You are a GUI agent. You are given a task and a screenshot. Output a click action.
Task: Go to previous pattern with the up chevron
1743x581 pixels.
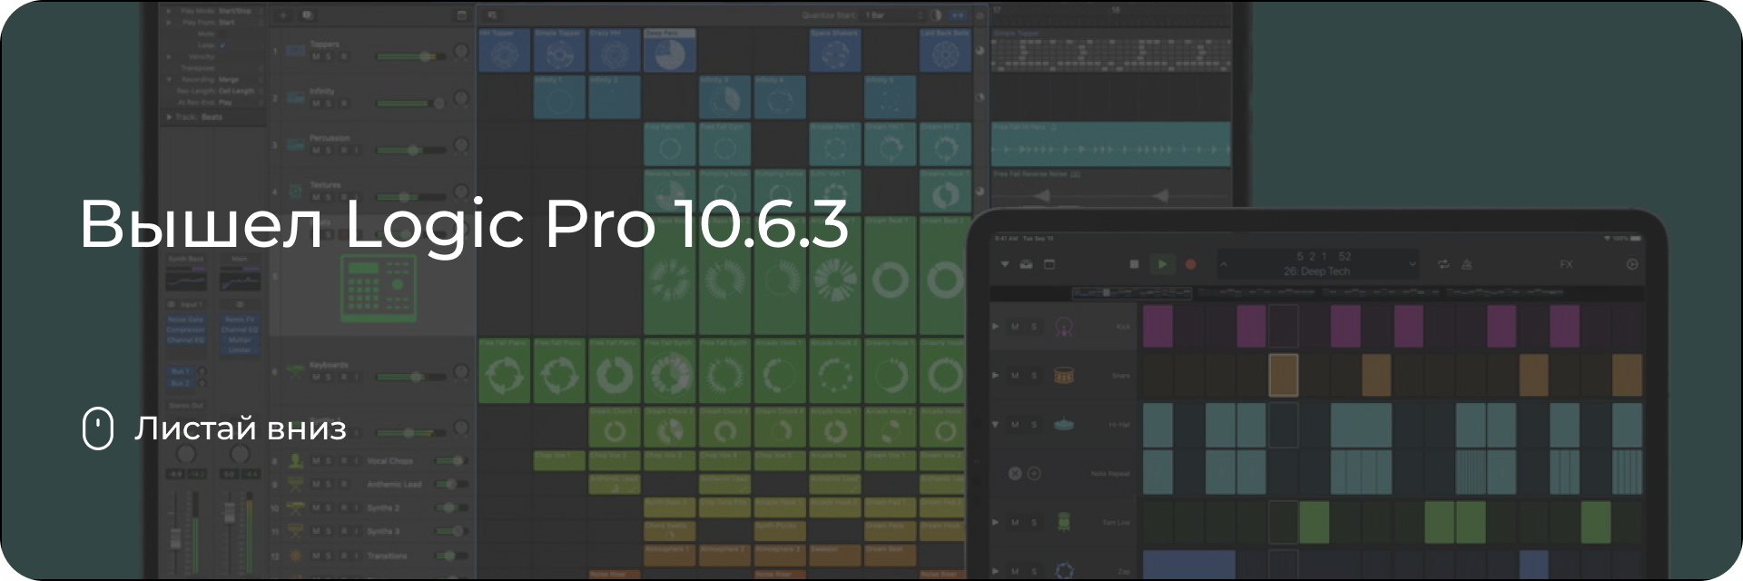tap(1223, 264)
